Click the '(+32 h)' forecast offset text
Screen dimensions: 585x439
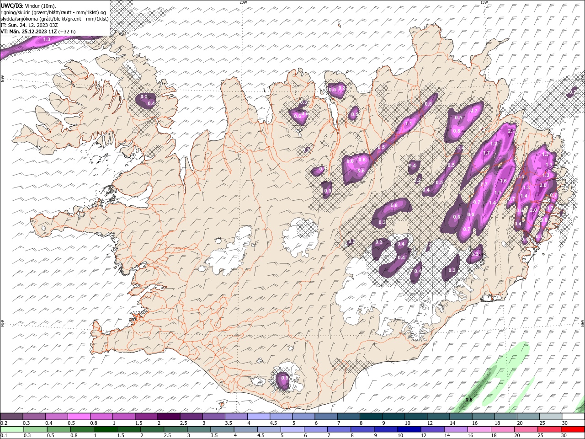tap(67, 32)
